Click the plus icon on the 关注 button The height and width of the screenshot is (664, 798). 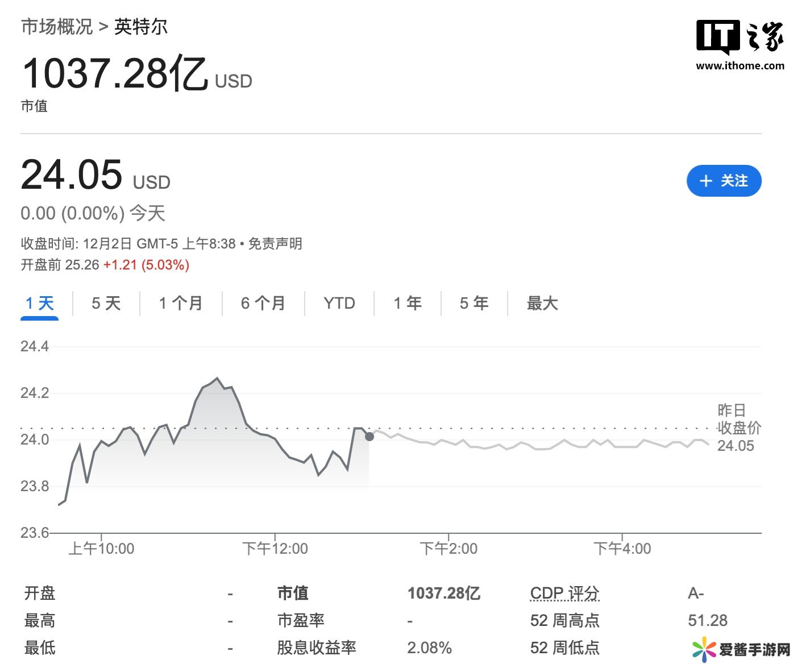(x=706, y=181)
